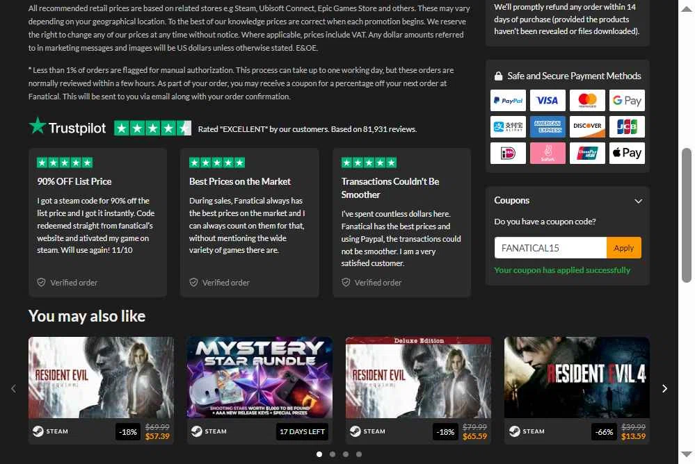The width and height of the screenshot is (695, 464).
Task: Open Resident Evil 4 thumbnail
Action: pos(577,378)
